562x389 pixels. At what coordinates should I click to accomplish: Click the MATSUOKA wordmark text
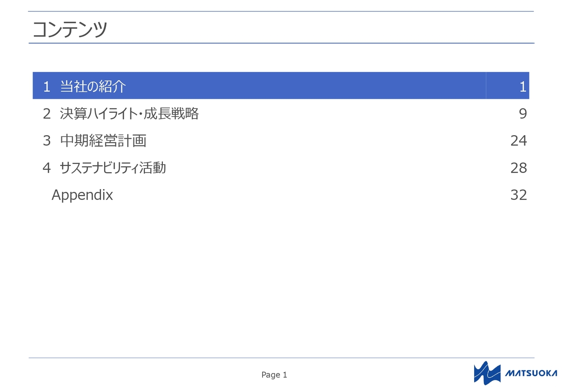pyautogui.click(x=530, y=374)
